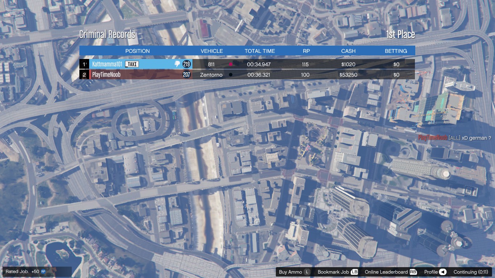Select player name PlayTimeNoob in results
Image resolution: width=495 pixels, height=278 pixels.
106,75
